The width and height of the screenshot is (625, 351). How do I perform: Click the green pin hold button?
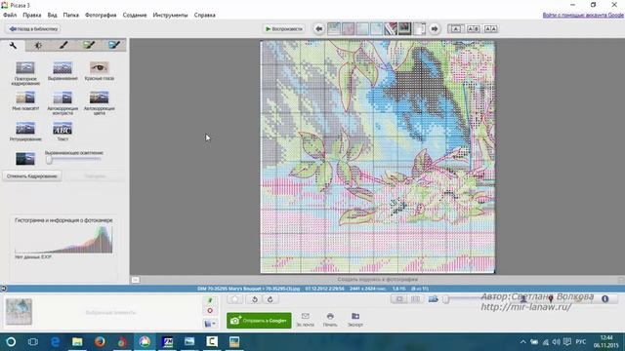pos(210,300)
